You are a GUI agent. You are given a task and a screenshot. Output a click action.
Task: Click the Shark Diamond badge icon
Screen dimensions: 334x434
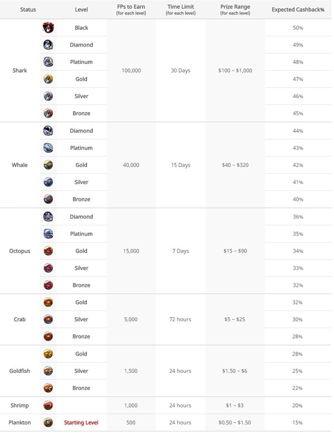(x=48, y=45)
